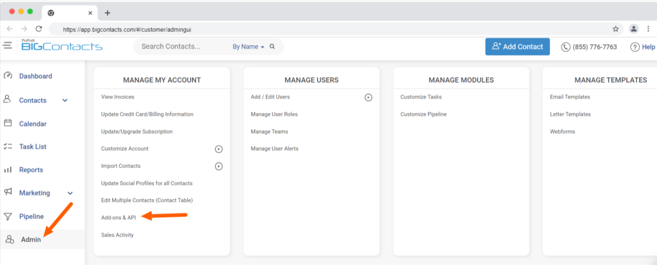The width and height of the screenshot is (657, 265).
Task: Click the Dashboard gauge icon
Action: (x=8, y=76)
